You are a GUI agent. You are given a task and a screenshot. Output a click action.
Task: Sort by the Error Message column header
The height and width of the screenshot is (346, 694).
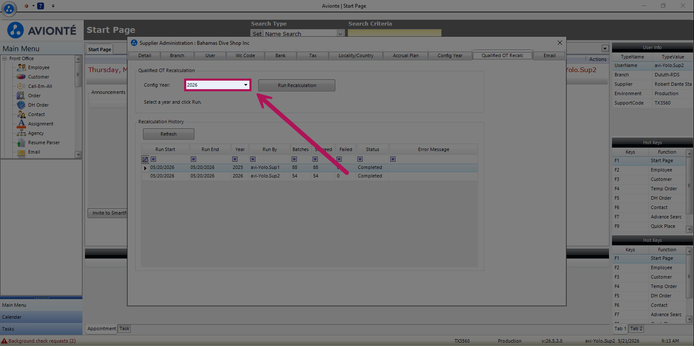(433, 149)
